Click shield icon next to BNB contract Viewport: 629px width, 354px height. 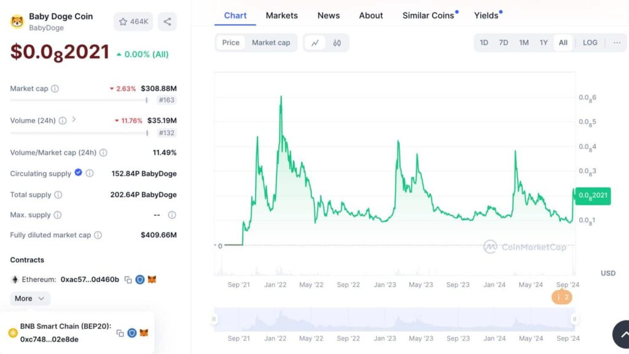(131, 332)
